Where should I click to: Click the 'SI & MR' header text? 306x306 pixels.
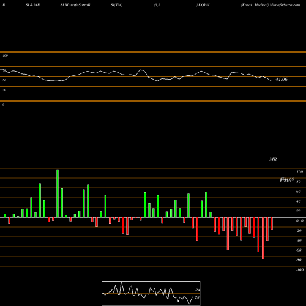click(32, 5)
